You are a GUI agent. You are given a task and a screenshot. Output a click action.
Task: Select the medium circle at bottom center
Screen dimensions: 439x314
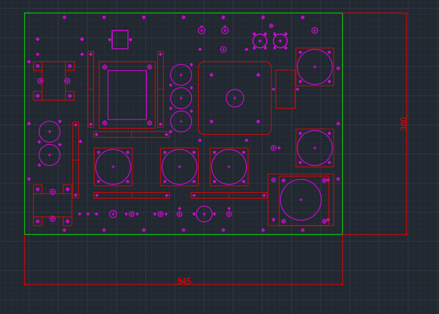(x=204, y=214)
